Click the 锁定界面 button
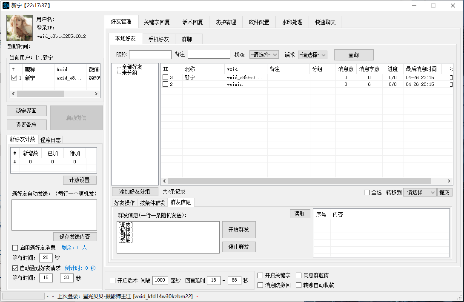This screenshot has height=302, width=464. (x=27, y=111)
